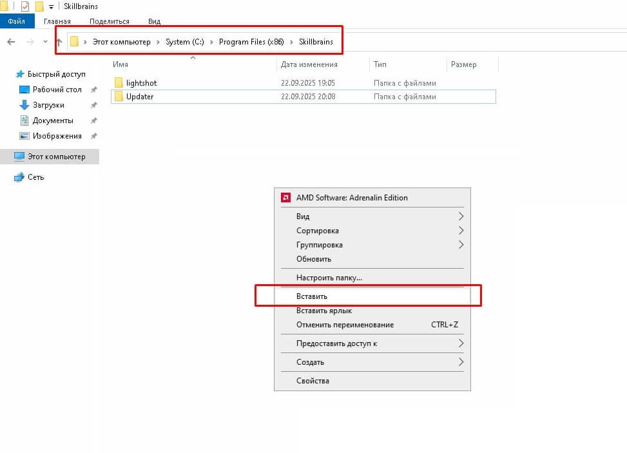Select Properties (Свойства) in context menu
Screen dimensions: 627x453
click(313, 381)
